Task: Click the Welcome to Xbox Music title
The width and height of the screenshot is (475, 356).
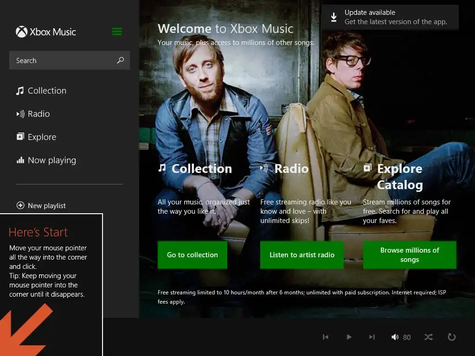Action: click(x=225, y=29)
